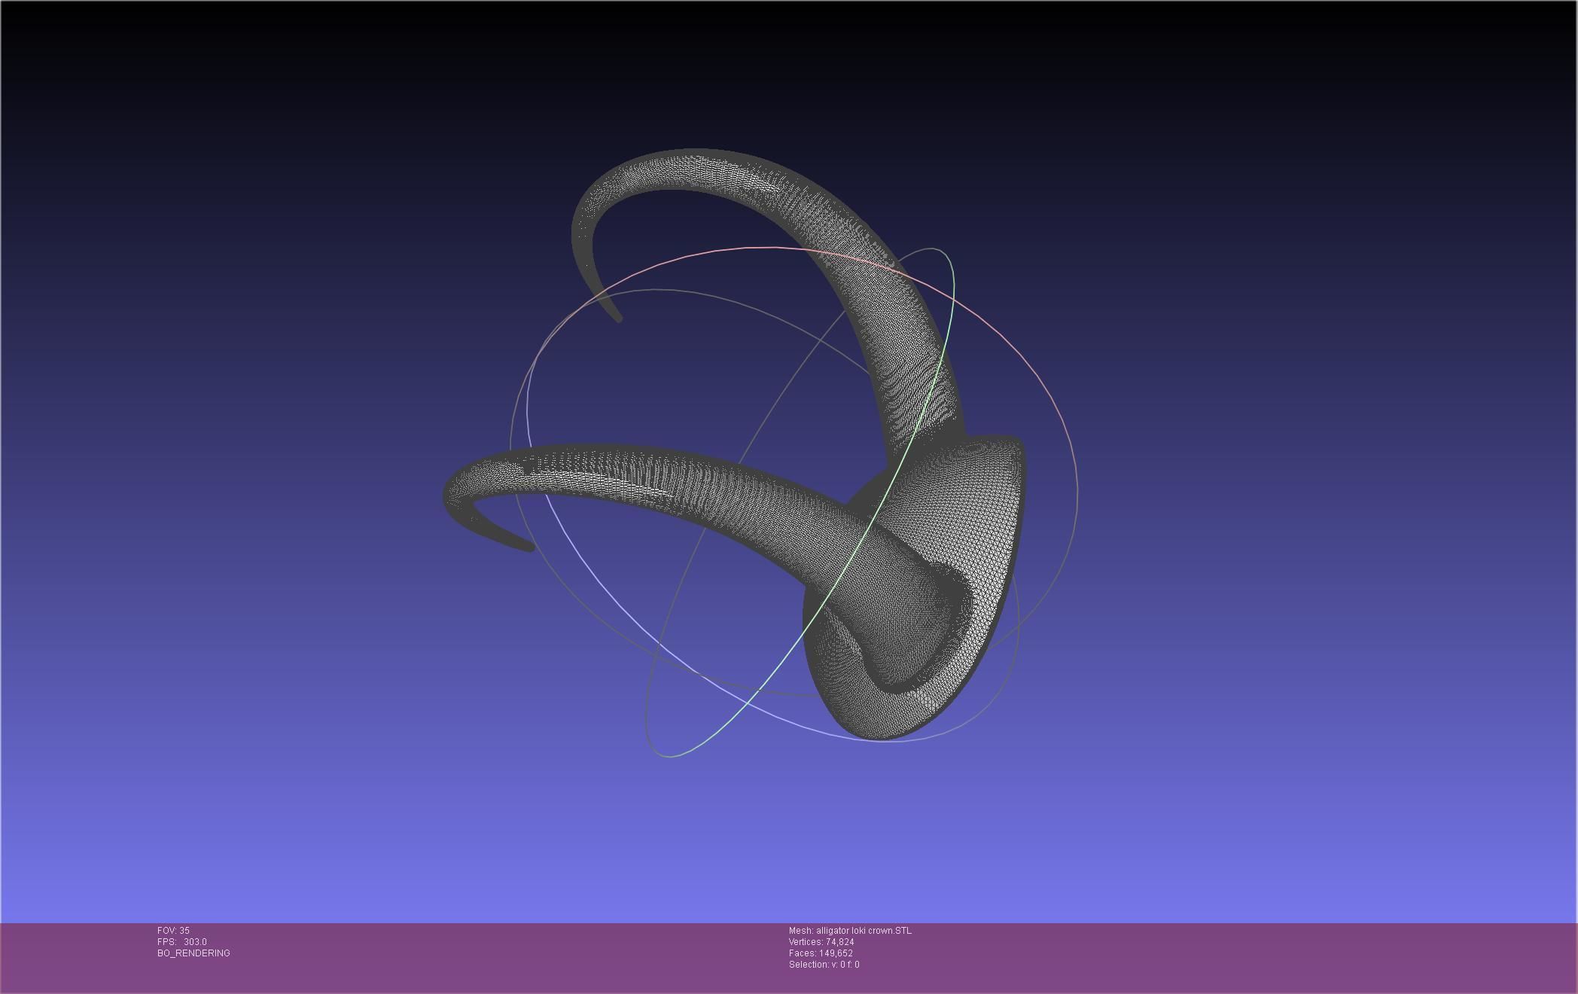1578x994 pixels.
Task: Click the pink trackball rotation ring
Action: point(753,248)
